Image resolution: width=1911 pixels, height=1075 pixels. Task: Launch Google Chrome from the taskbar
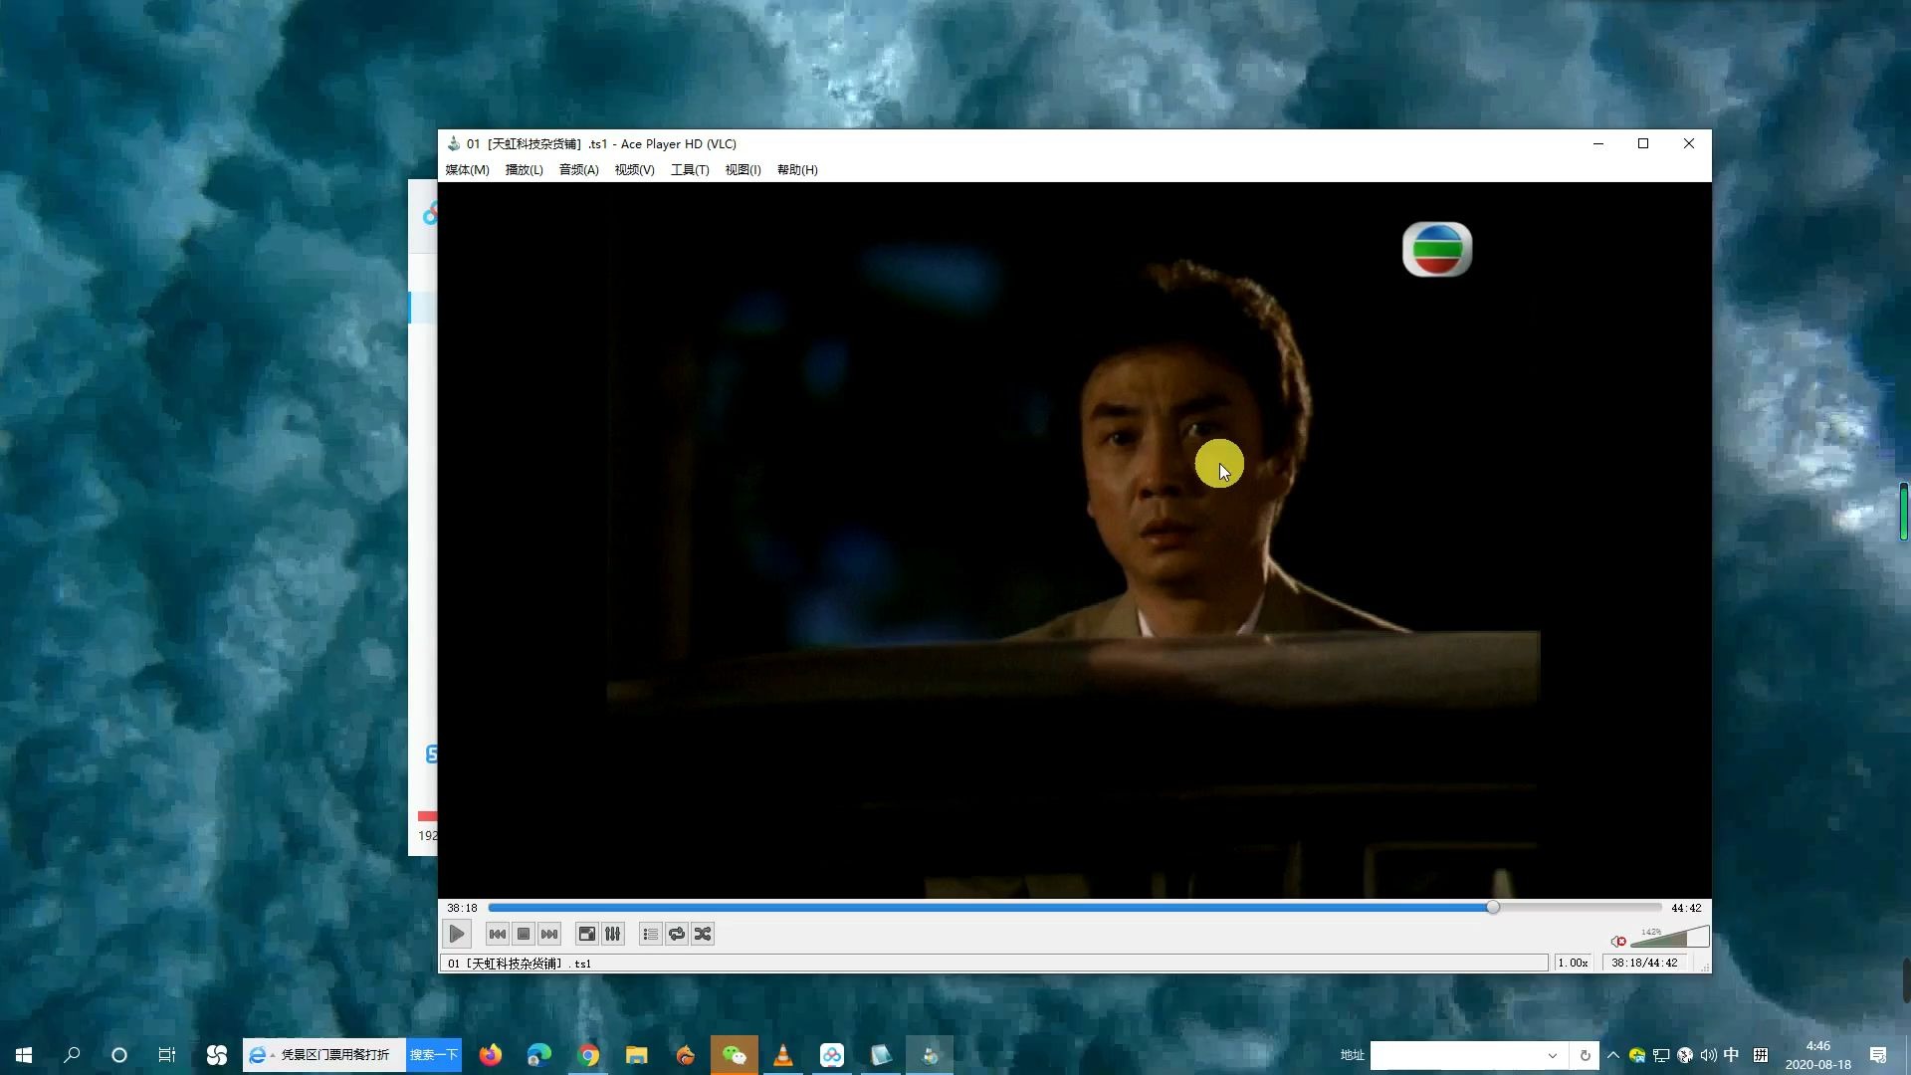click(588, 1055)
